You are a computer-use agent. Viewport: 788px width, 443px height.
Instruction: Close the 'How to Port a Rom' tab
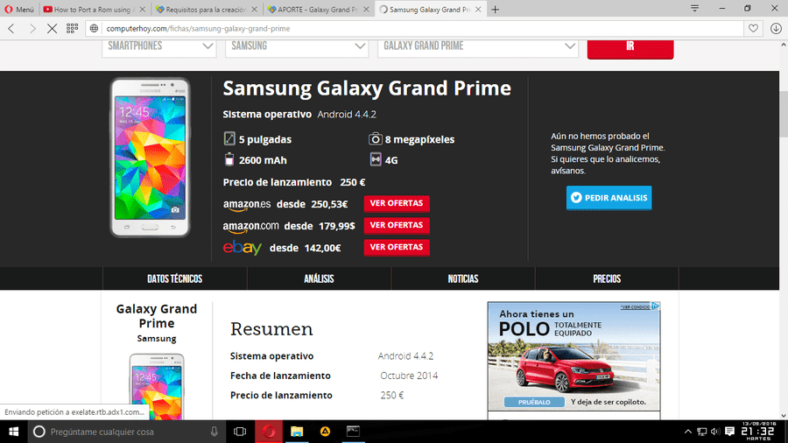coord(142,10)
